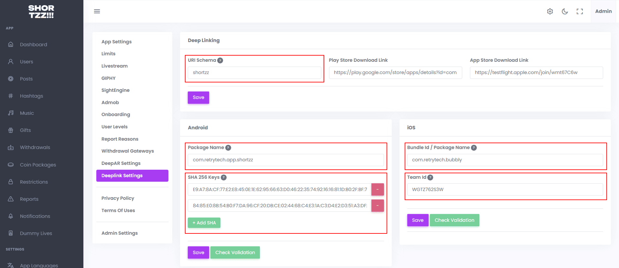
Task: Save the iOS deeplink settings
Action: click(x=418, y=220)
